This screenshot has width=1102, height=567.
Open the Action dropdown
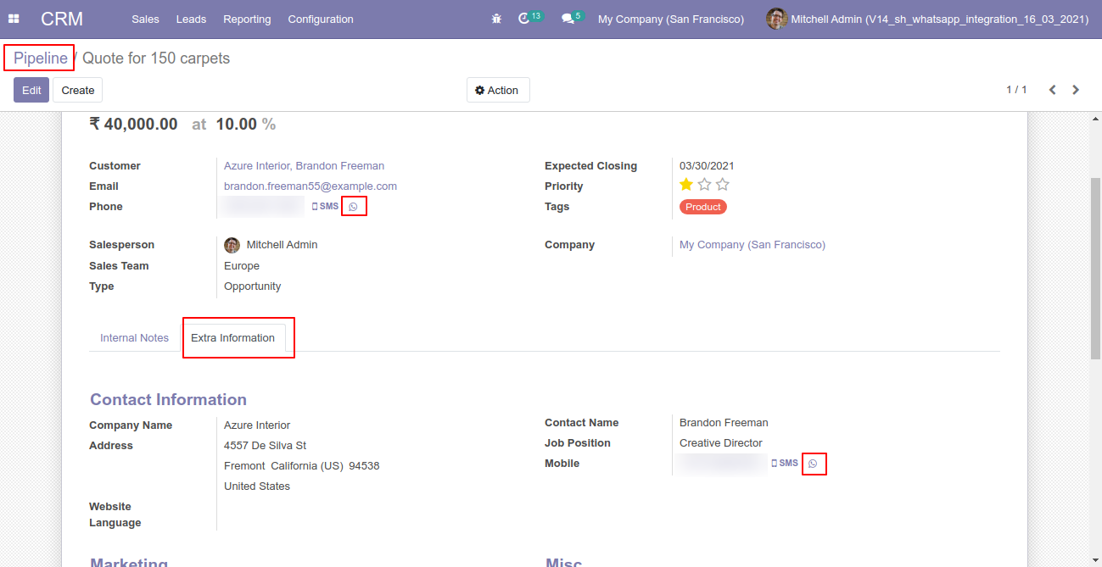(x=498, y=90)
